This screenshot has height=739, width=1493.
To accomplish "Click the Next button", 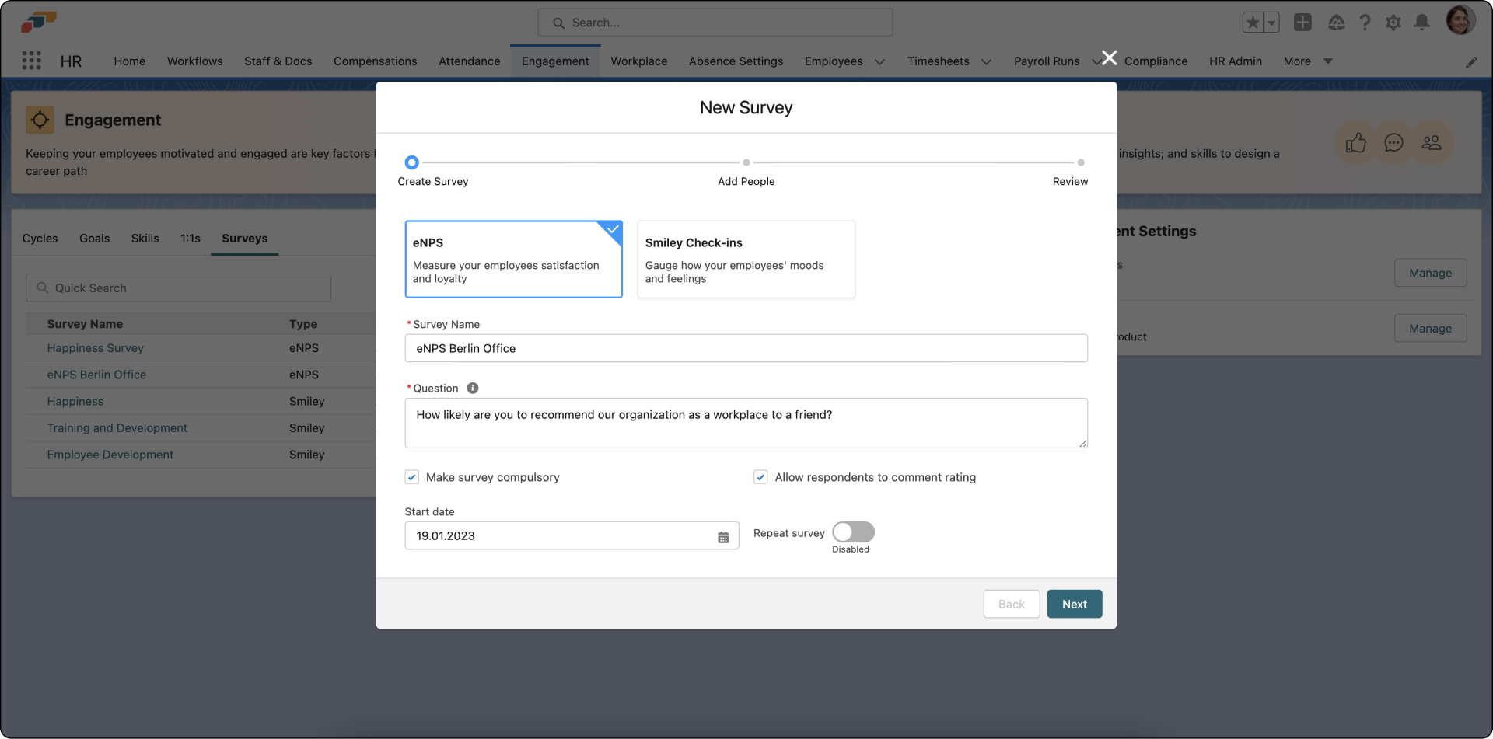I will click(1074, 604).
